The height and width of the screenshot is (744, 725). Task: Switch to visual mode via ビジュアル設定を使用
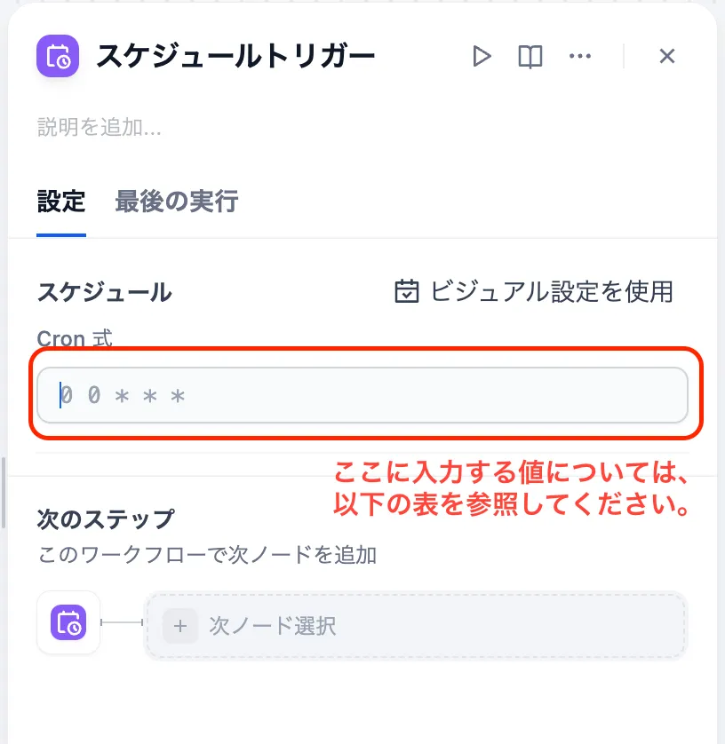click(x=551, y=291)
